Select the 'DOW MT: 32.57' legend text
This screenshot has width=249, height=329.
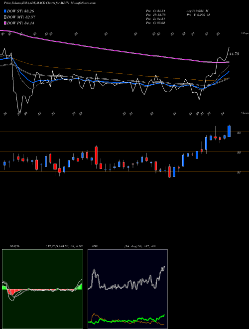click(x=21, y=17)
